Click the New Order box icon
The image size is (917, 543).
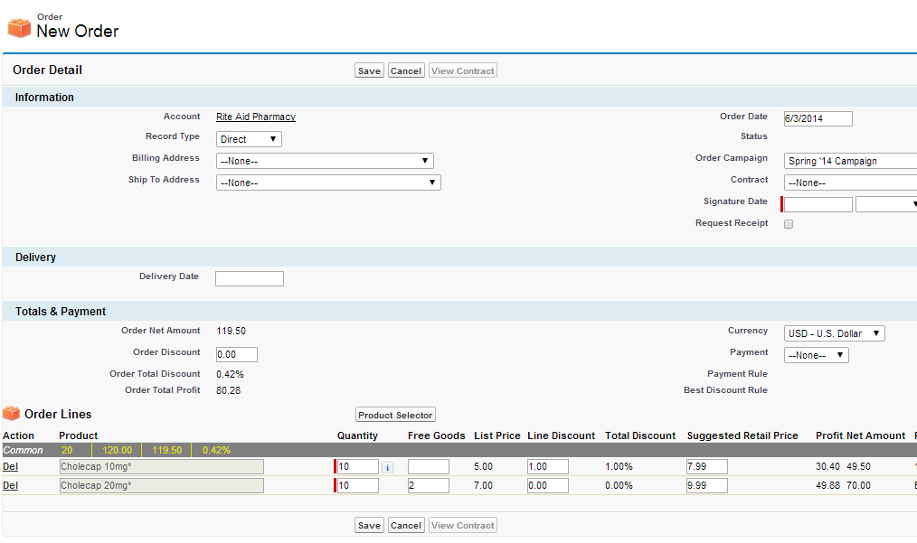19,28
